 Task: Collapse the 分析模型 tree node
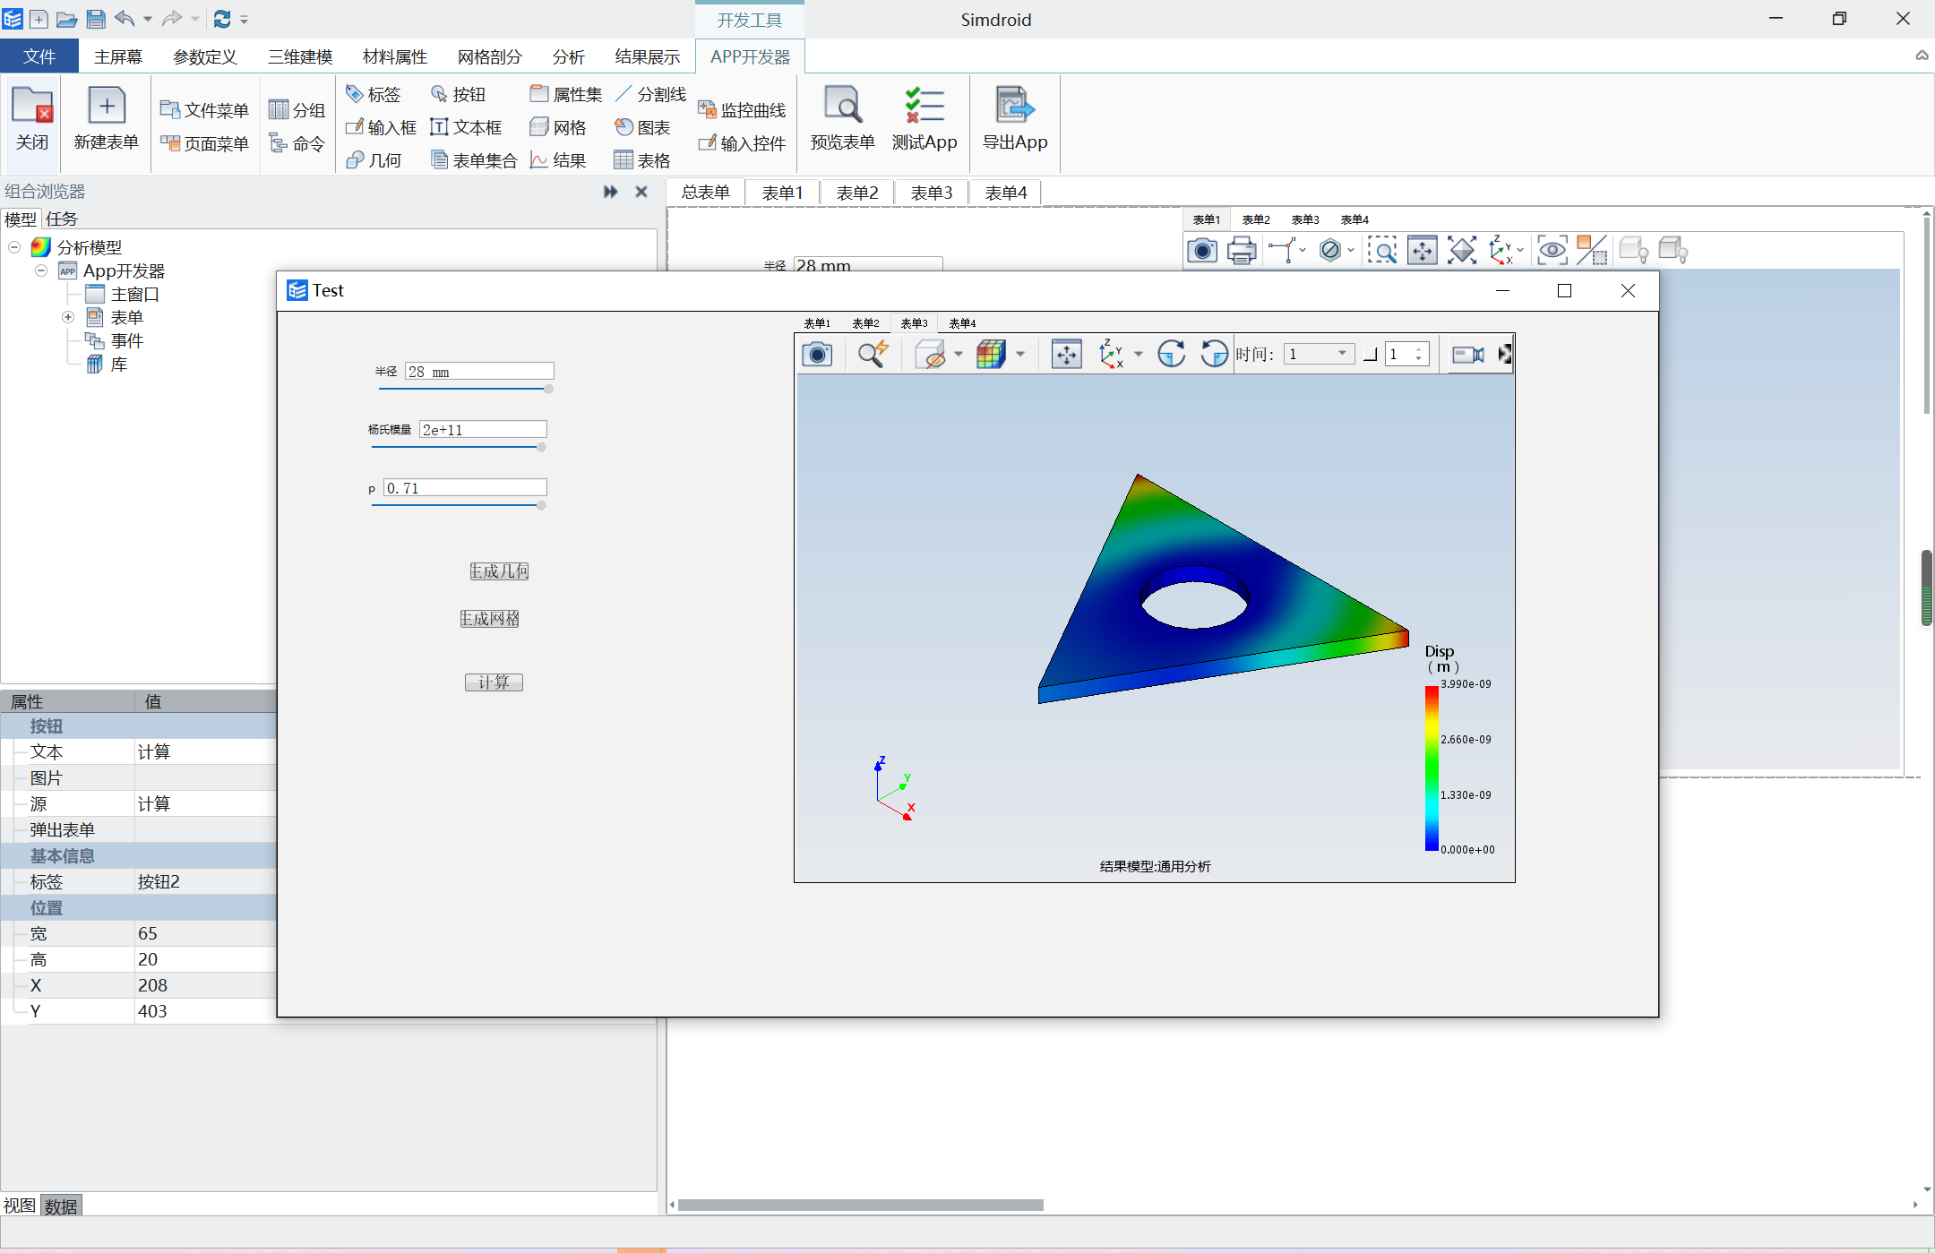click(14, 247)
